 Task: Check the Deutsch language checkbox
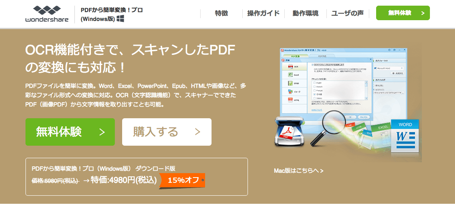pos(315,87)
